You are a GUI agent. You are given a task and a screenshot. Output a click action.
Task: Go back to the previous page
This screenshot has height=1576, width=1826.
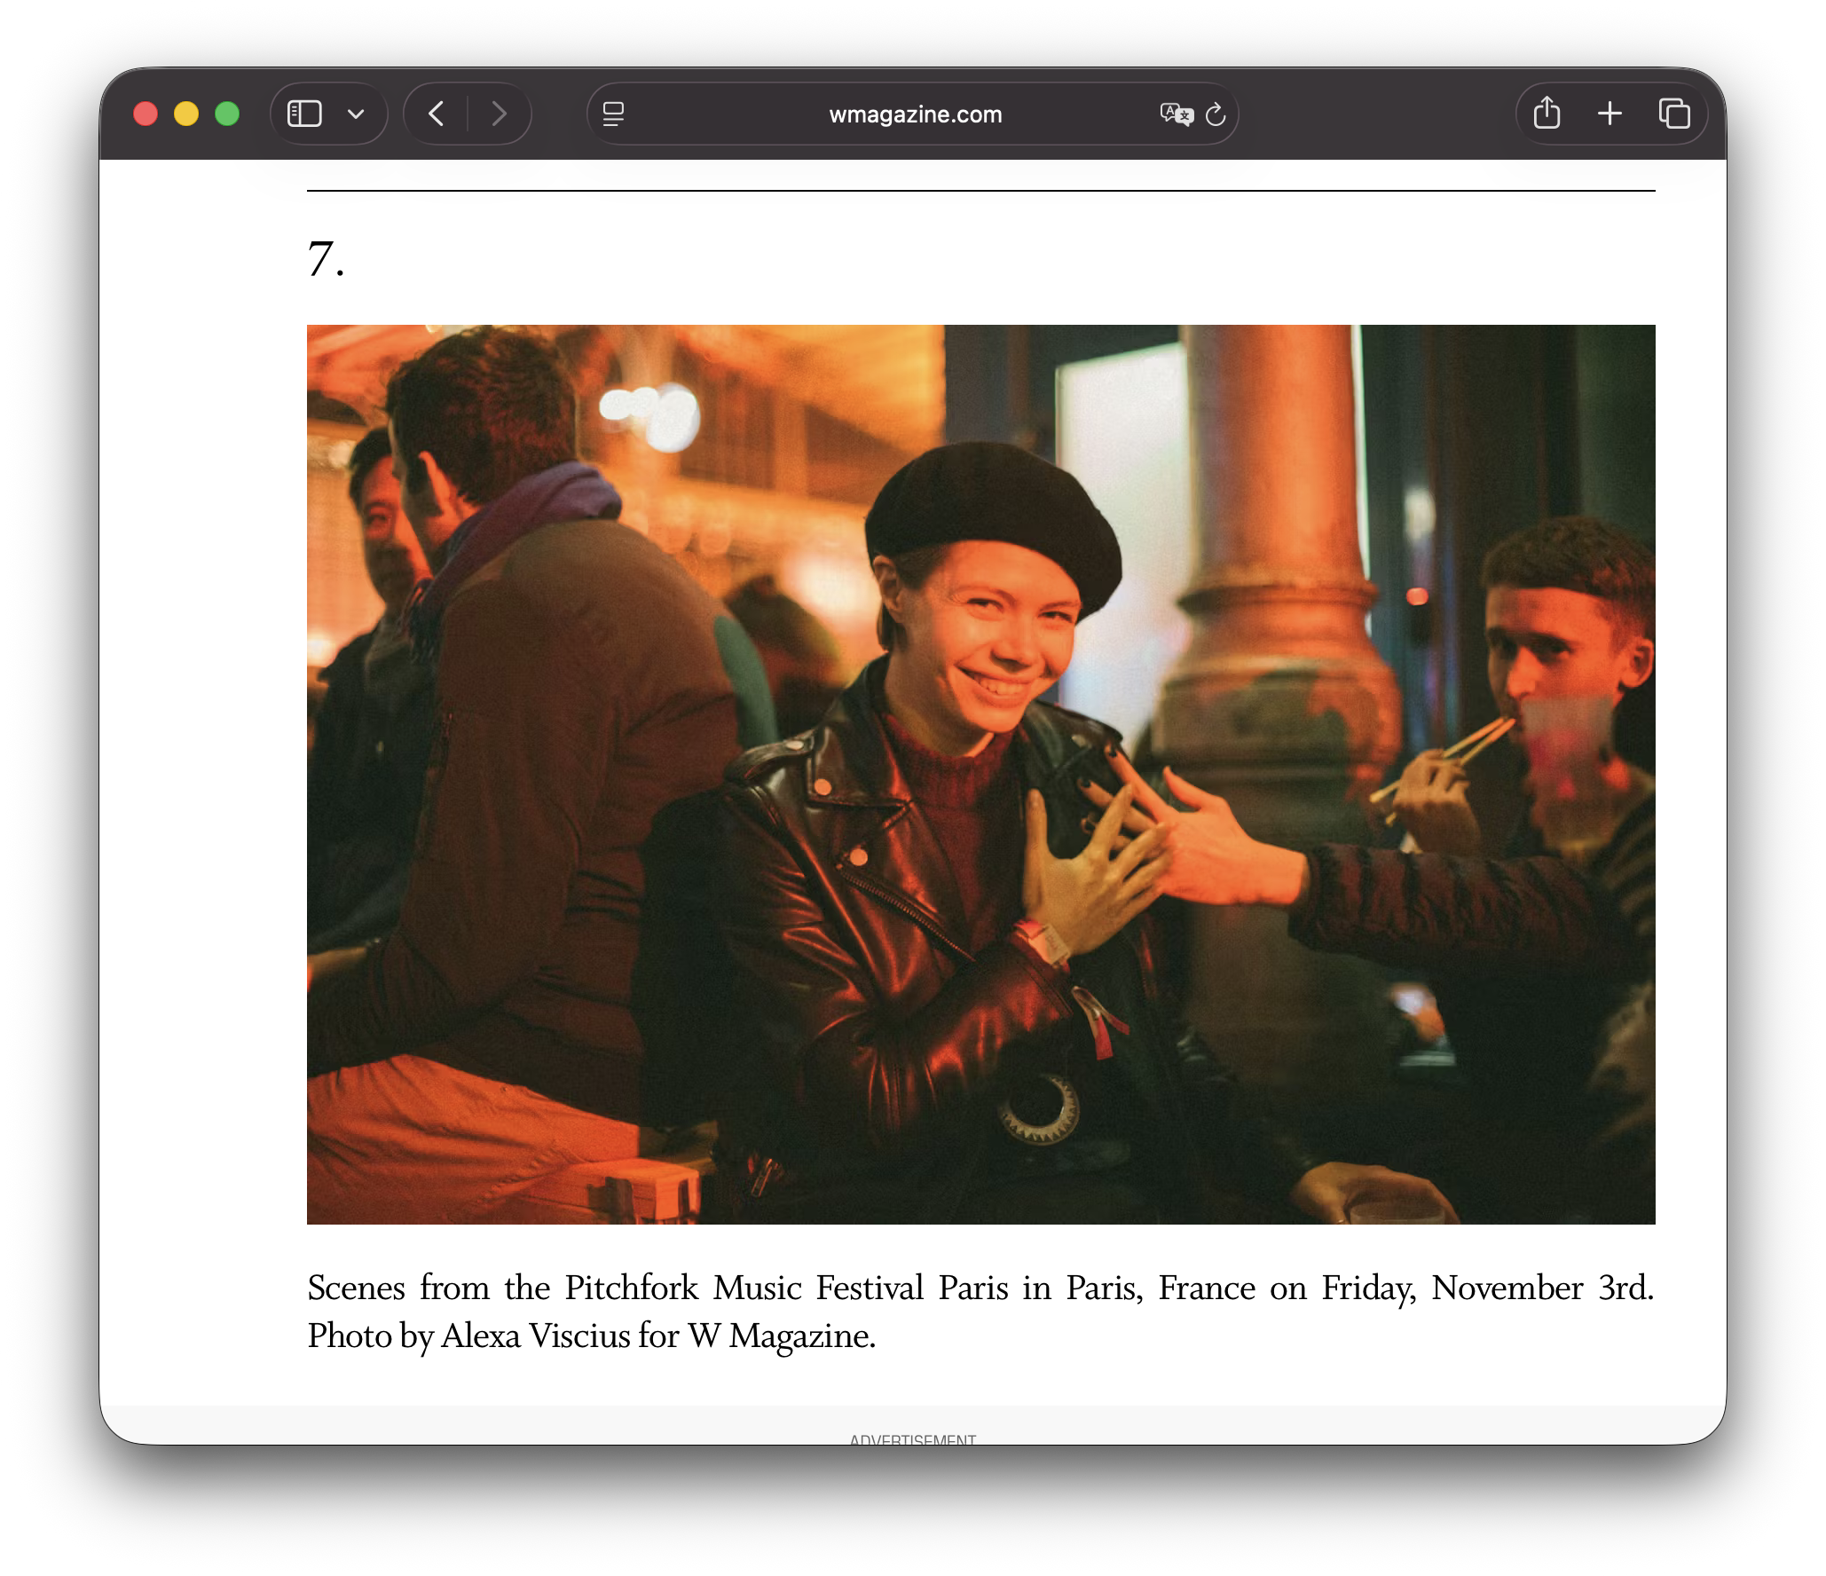(x=436, y=114)
